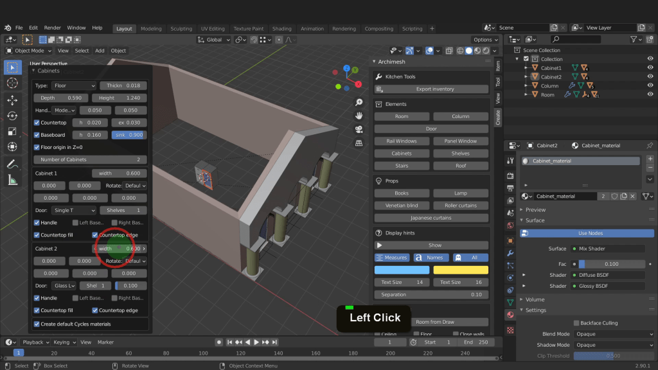The width and height of the screenshot is (658, 370).
Task: Click the Export inventory button
Action: (x=434, y=89)
